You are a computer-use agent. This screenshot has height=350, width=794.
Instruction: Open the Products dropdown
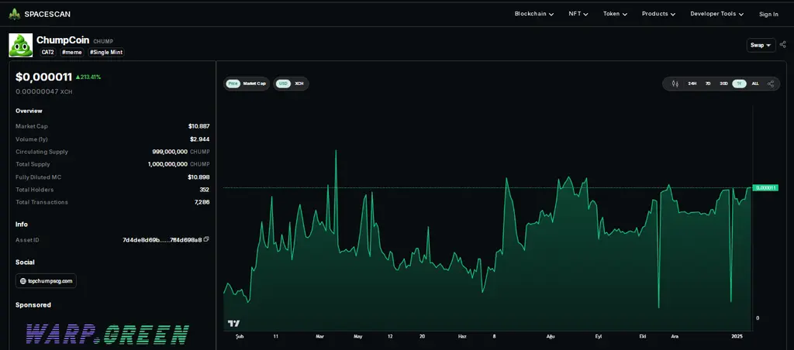(x=659, y=14)
